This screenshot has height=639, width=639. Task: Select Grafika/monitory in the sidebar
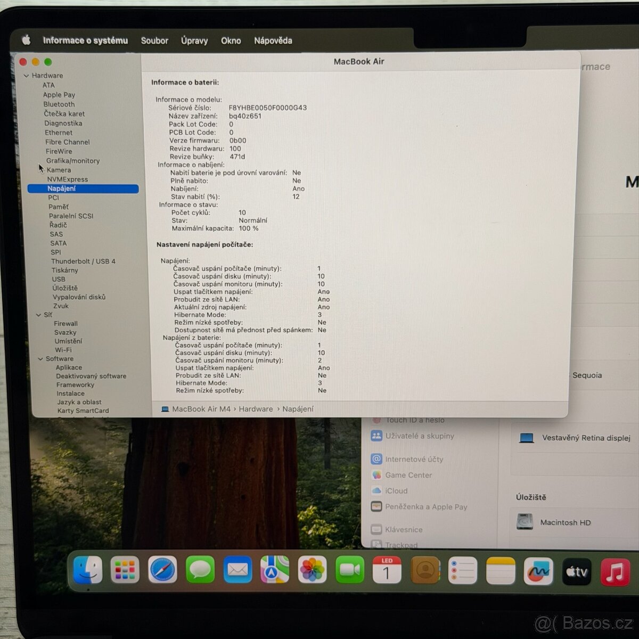73,161
